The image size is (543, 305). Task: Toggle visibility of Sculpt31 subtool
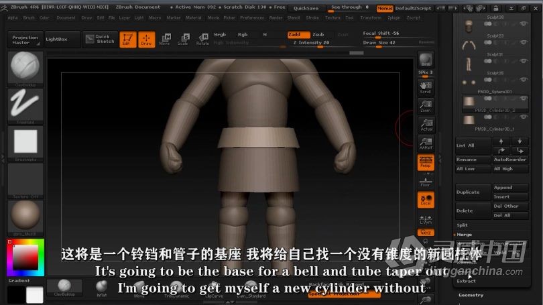click(524, 61)
